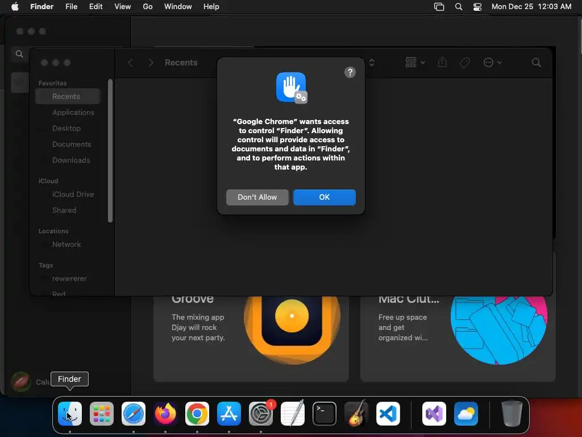582x437 pixels.
Task: Launch Visual Studio Code from the Dock
Action: [388, 414]
